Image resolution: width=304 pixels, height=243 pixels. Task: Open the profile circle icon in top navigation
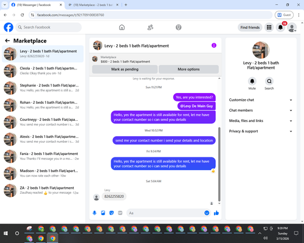coord(179,27)
